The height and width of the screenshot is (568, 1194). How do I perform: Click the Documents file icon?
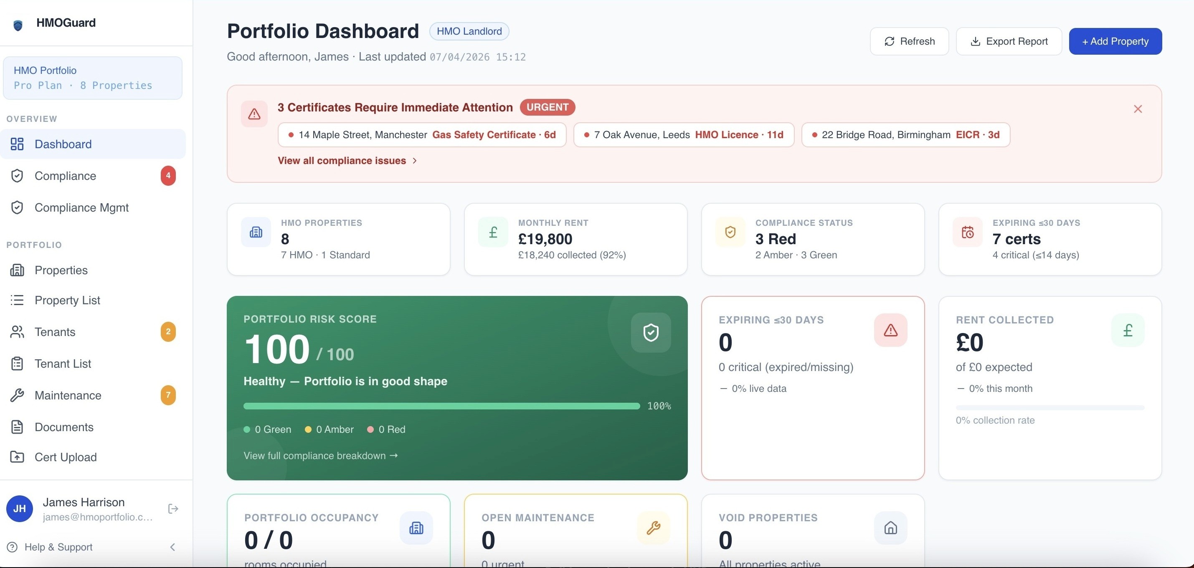17,427
